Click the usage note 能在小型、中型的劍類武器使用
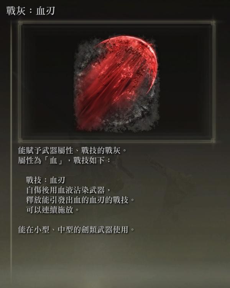The width and height of the screenshot is (230, 288). coord(77,230)
